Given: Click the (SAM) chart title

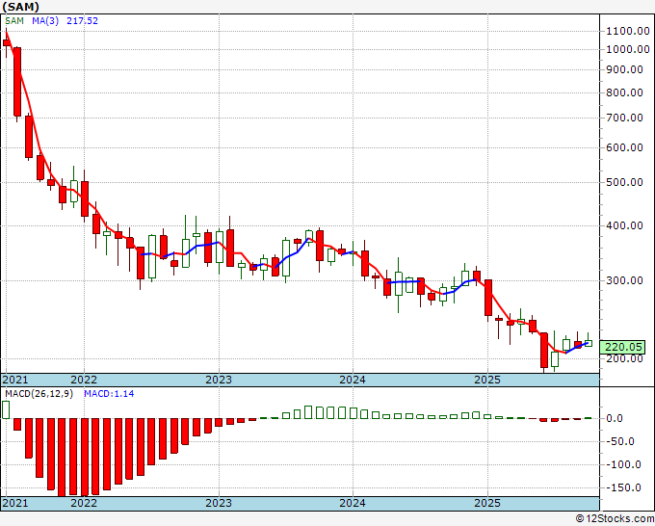Looking at the screenshot, I should tap(21, 7).
